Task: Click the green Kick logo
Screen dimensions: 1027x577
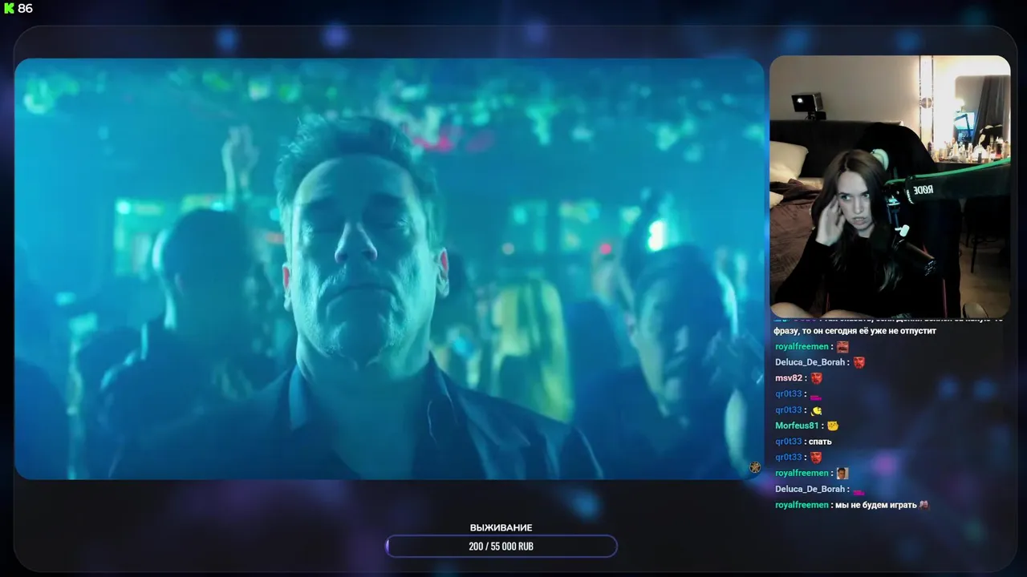Action: click(9, 8)
